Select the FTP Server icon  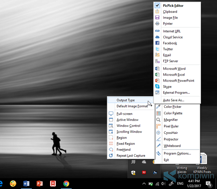pos(157,61)
